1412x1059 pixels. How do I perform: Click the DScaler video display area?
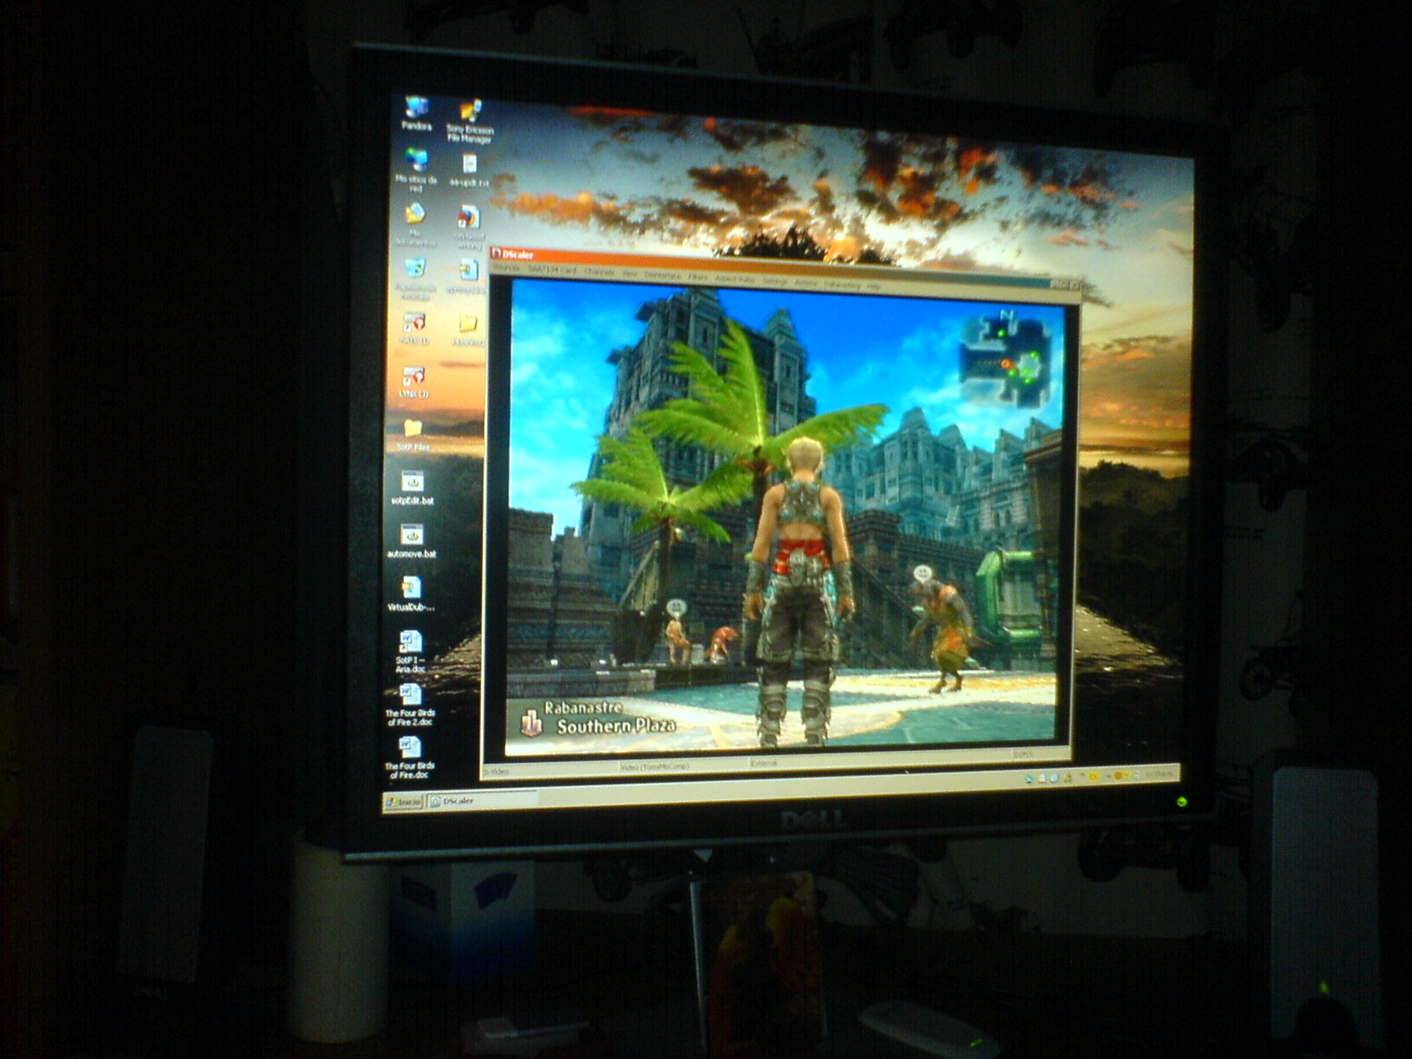click(x=786, y=519)
